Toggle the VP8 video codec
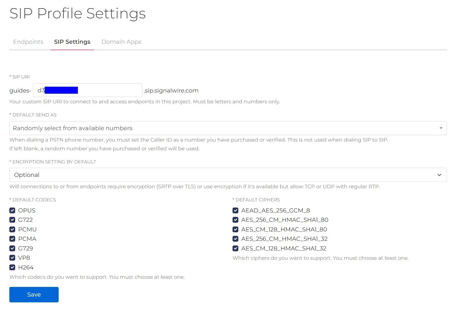 click(x=12, y=258)
